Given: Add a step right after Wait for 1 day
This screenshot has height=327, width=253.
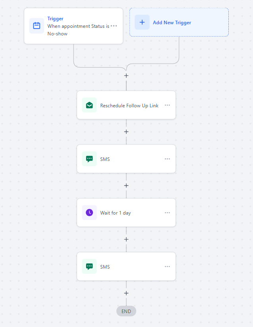Looking at the screenshot, I should (x=126, y=240).
